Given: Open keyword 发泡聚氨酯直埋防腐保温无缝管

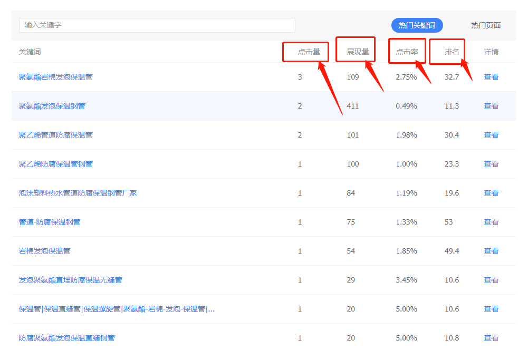Looking at the screenshot, I should click(x=70, y=280).
